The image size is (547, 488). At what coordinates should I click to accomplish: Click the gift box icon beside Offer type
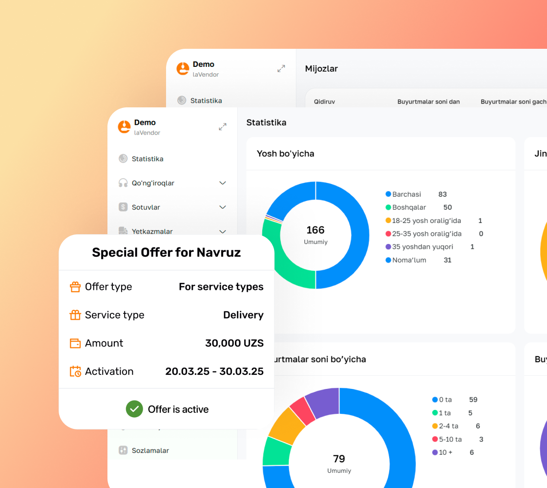click(75, 287)
